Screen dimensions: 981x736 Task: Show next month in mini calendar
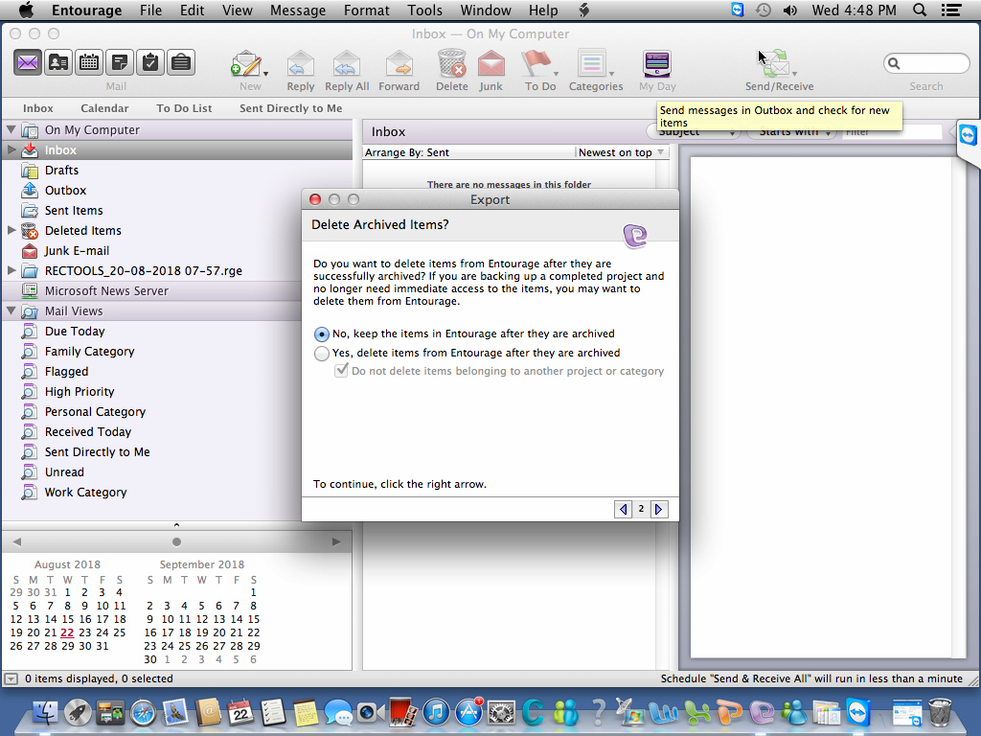336,542
